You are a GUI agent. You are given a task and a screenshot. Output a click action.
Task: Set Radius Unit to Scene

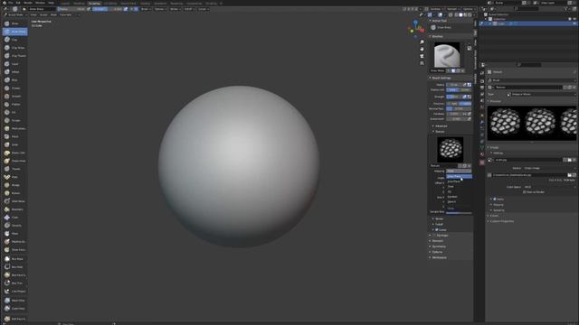[465, 90]
